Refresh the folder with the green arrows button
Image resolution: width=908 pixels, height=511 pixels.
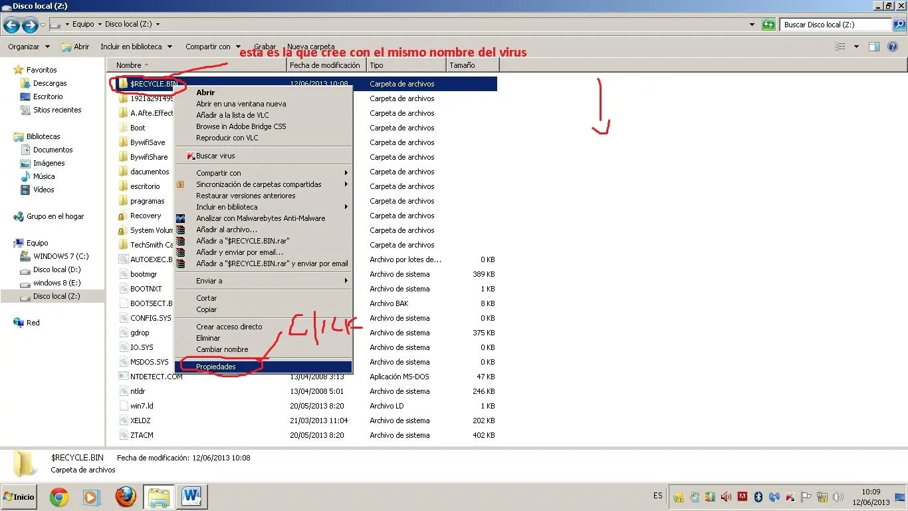coord(768,25)
